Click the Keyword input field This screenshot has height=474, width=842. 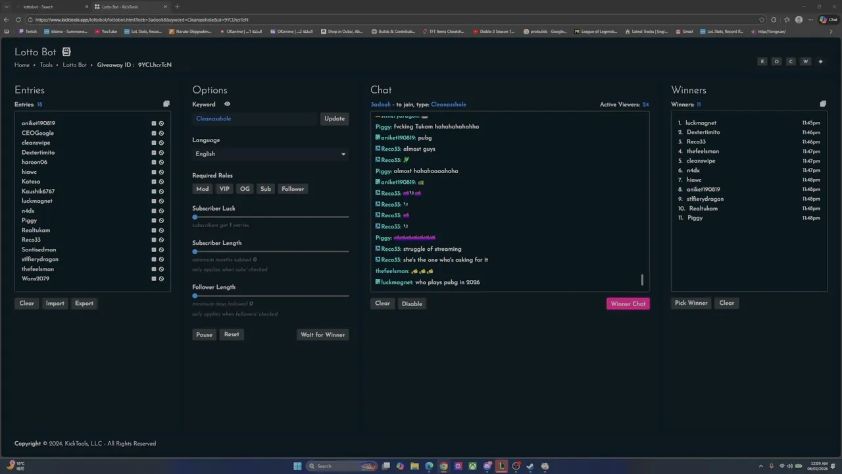pyautogui.click(x=255, y=118)
